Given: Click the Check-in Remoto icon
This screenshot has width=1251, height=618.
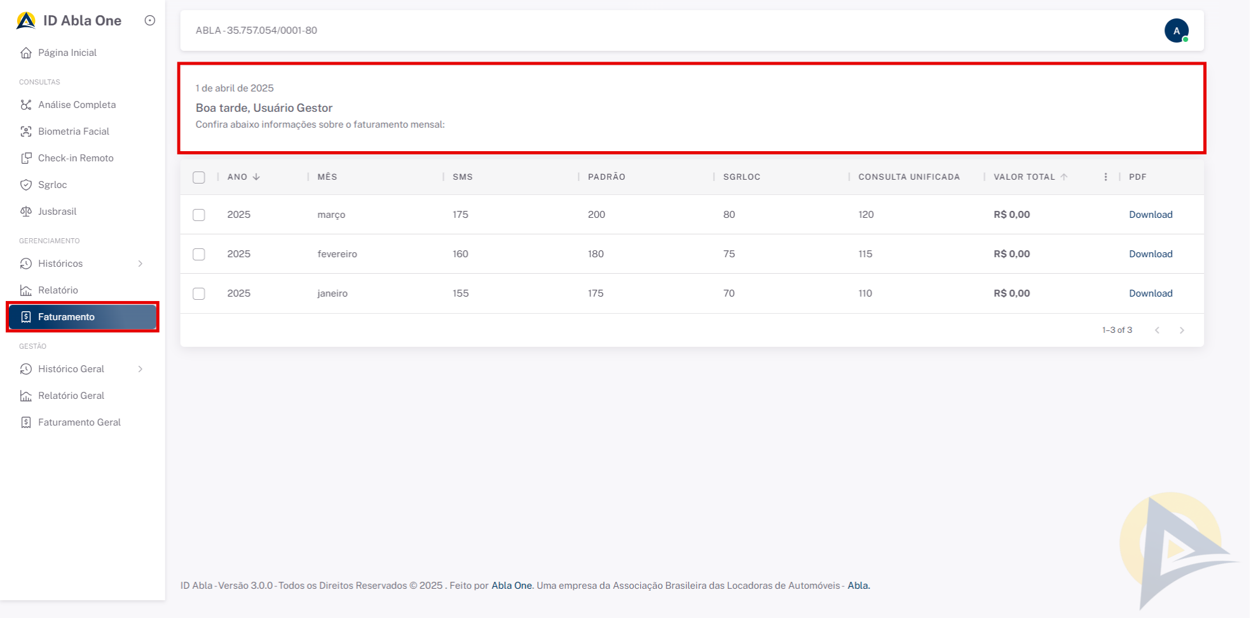Looking at the screenshot, I should (26, 158).
